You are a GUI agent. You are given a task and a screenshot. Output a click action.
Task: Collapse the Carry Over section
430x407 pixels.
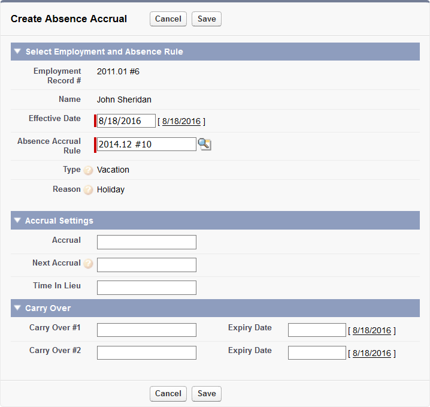[x=17, y=308]
